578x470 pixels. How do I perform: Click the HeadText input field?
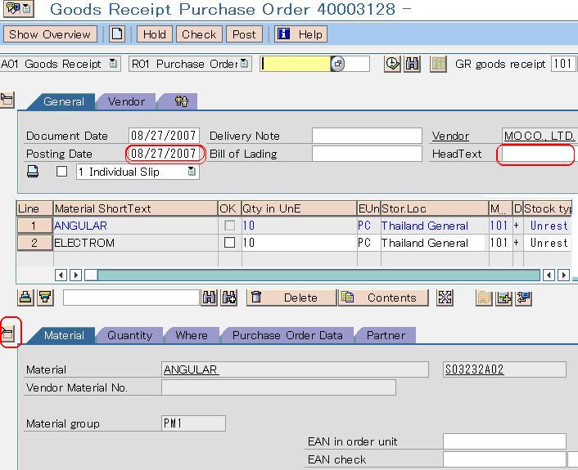538,154
